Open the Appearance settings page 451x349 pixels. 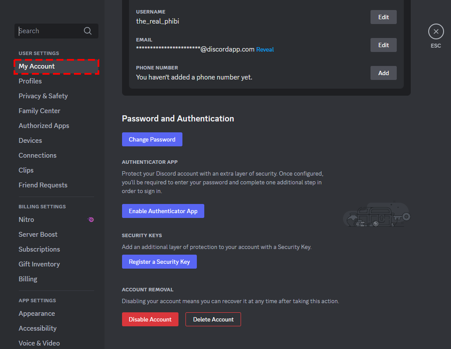(x=37, y=313)
